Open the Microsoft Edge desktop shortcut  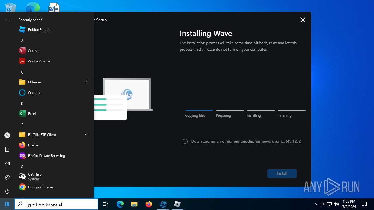[x=32, y=7]
